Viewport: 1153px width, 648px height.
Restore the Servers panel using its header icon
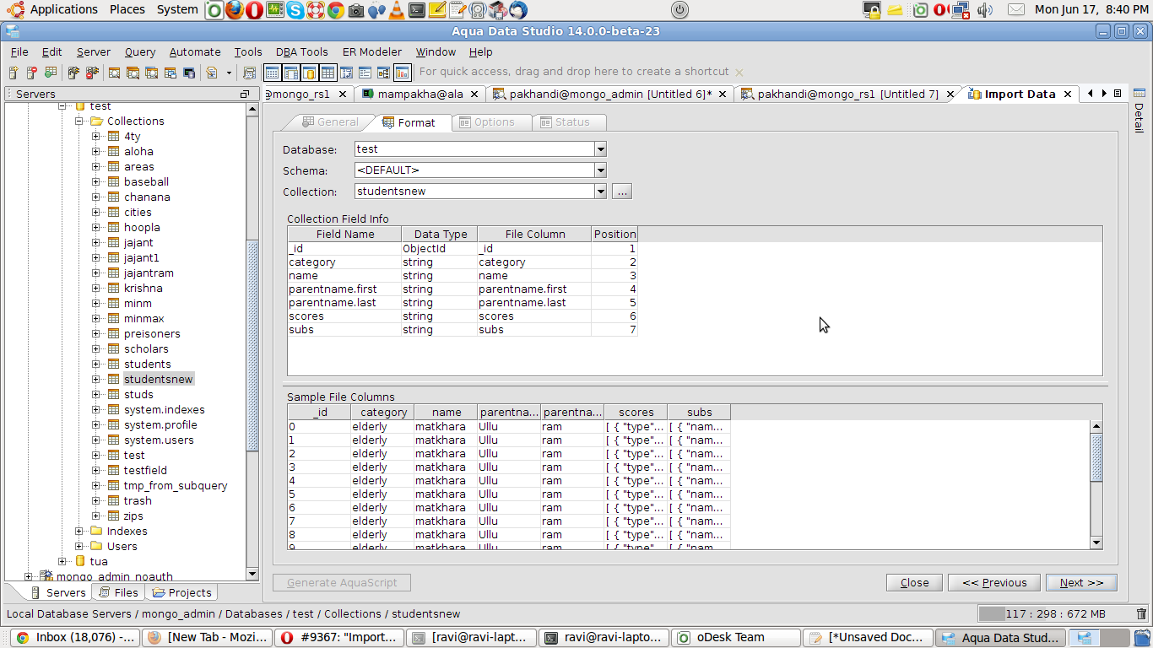point(245,94)
